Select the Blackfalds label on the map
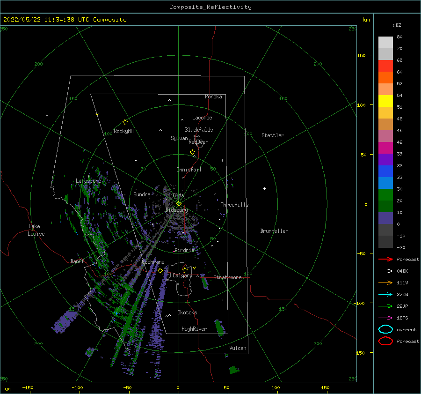 199,130
